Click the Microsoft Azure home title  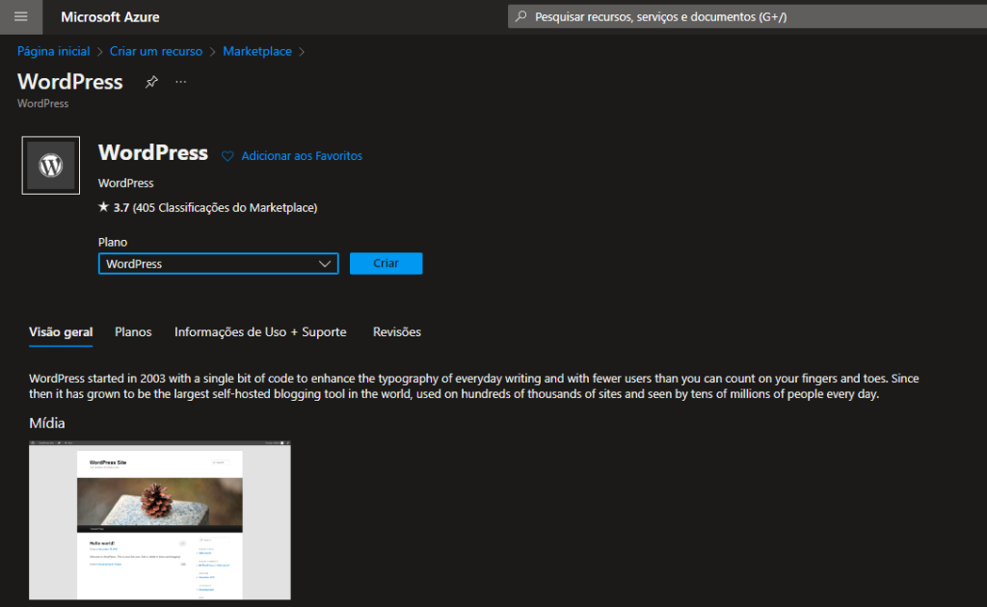click(x=110, y=17)
